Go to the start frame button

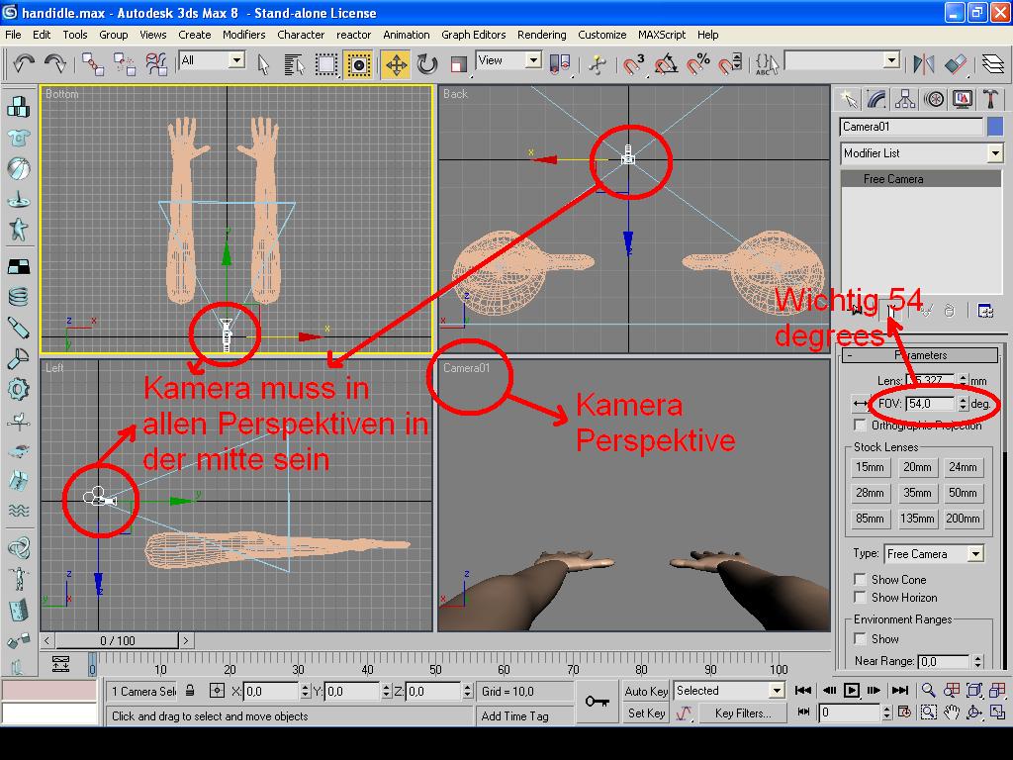803,690
